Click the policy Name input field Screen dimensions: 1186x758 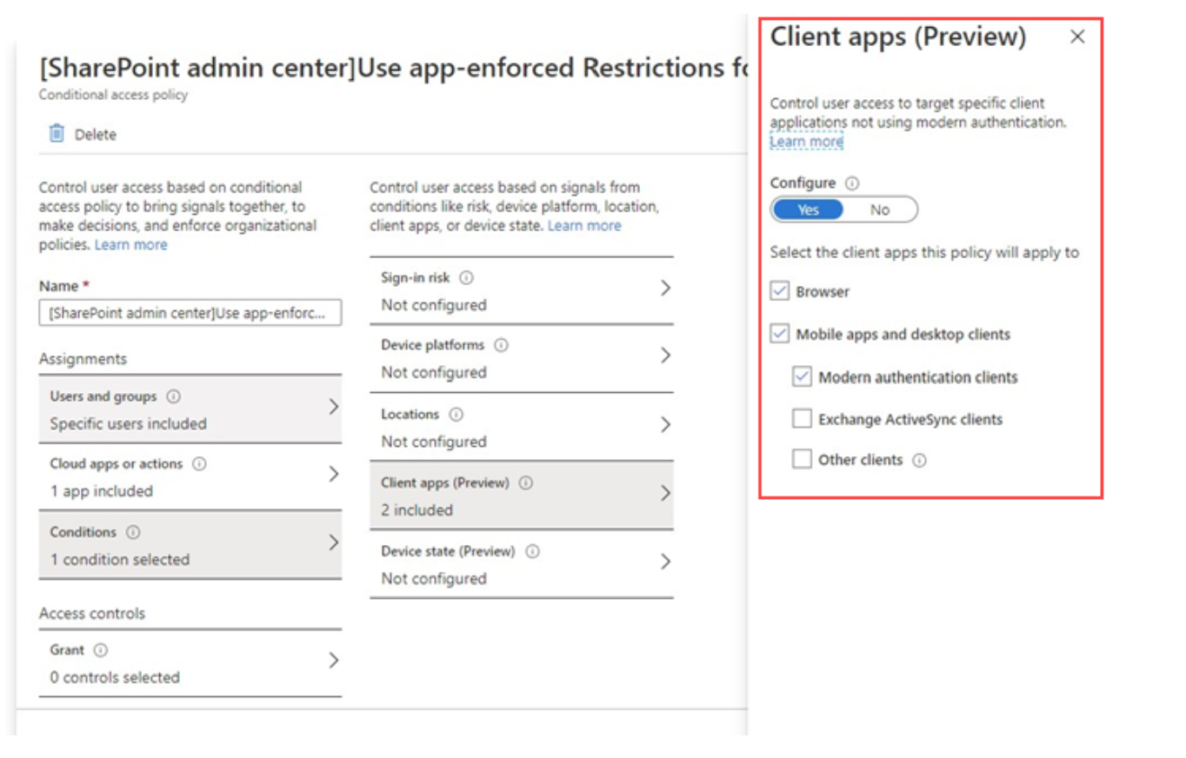(190, 313)
